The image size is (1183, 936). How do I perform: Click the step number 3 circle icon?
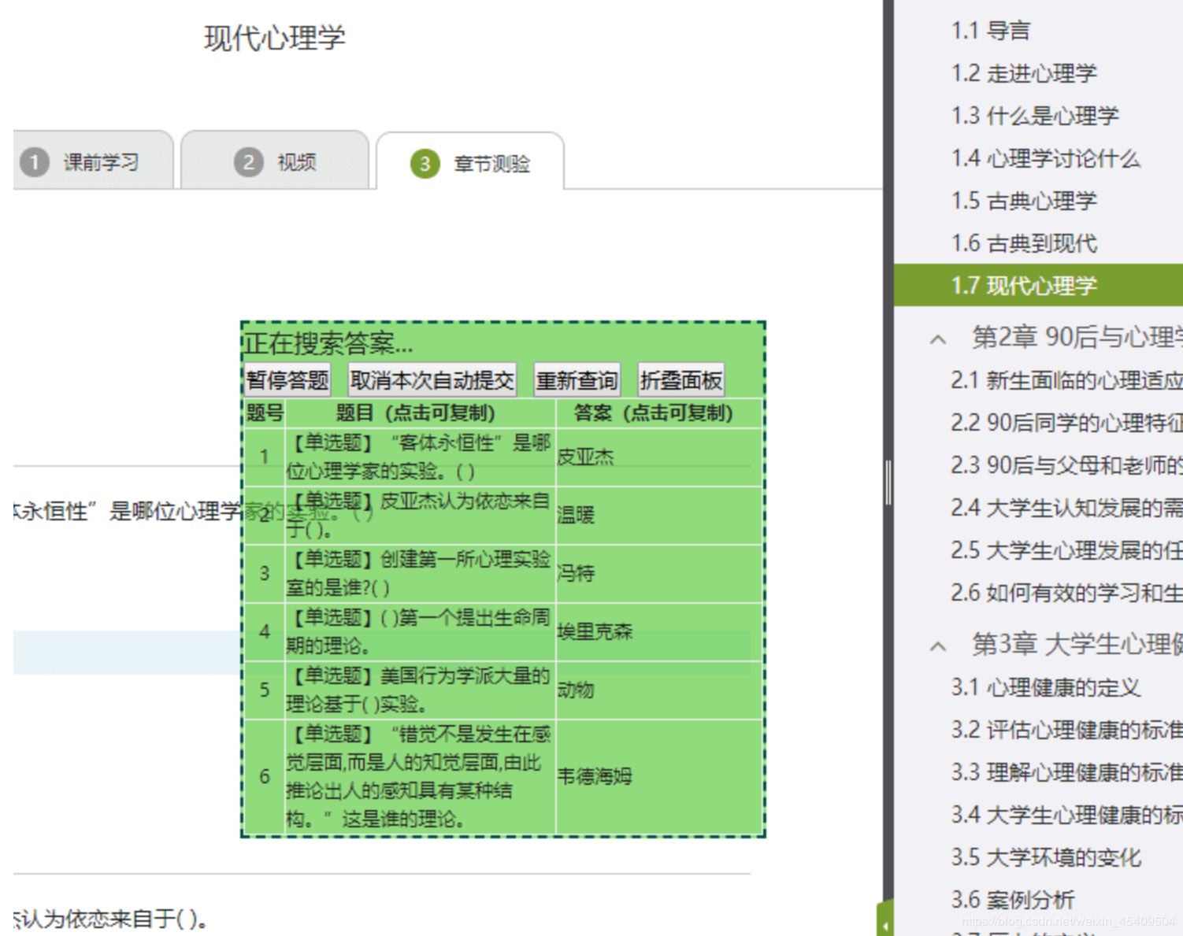tap(425, 164)
